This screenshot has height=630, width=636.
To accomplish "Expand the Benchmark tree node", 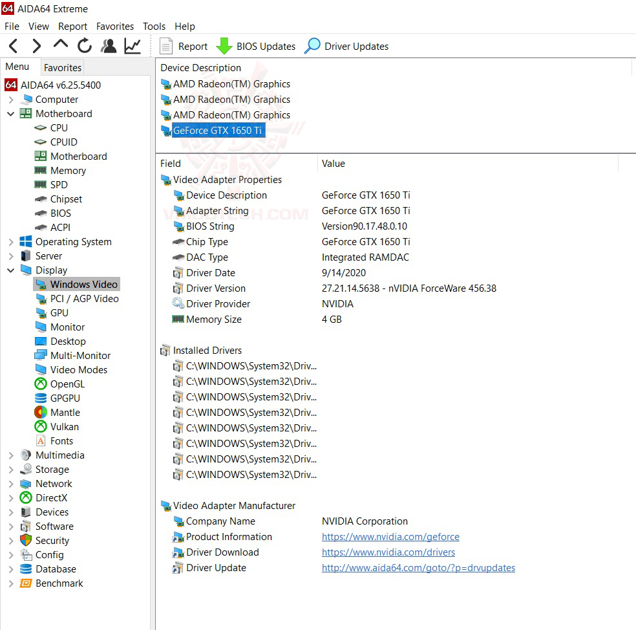I will (11, 583).
